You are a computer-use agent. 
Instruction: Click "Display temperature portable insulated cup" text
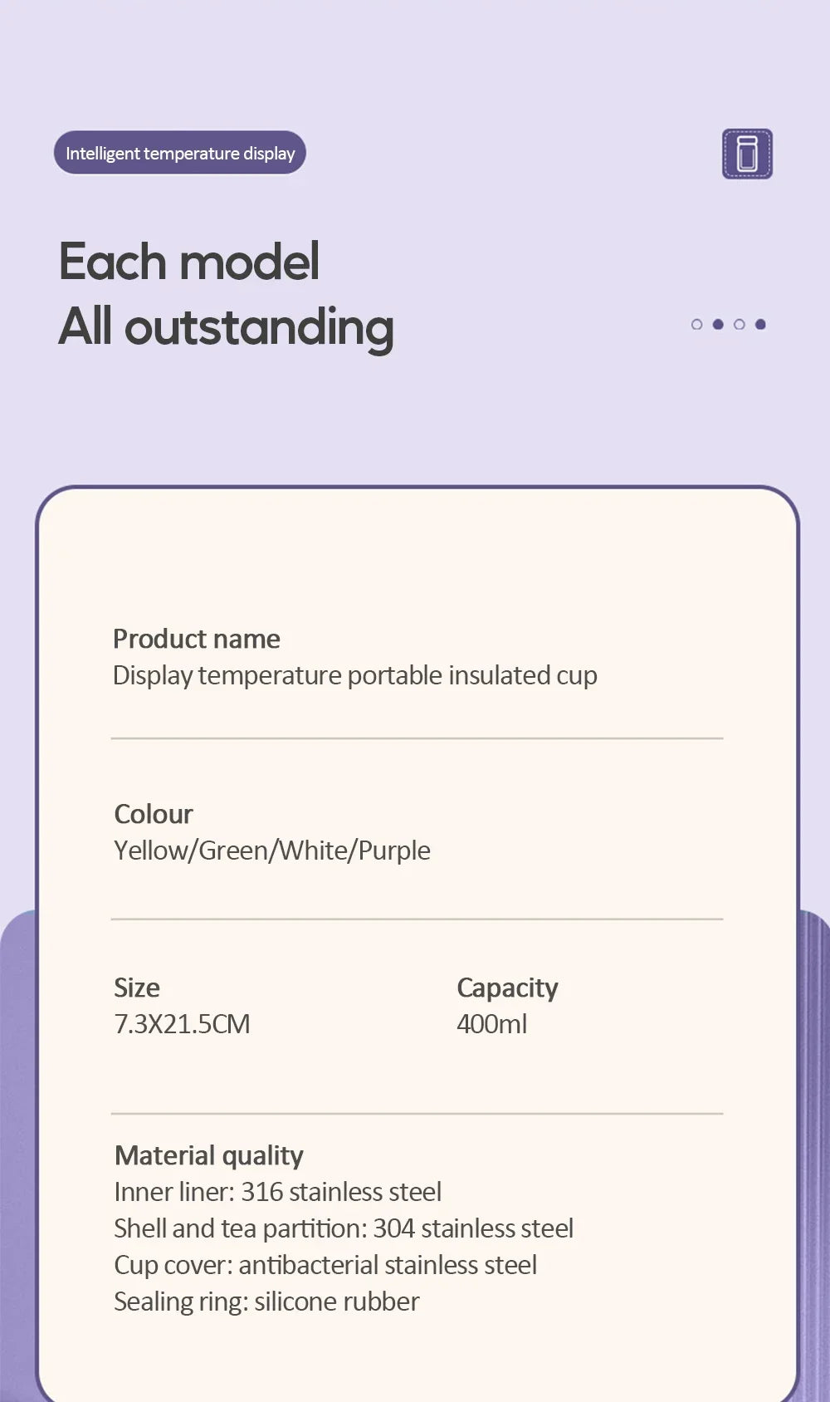pos(354,675)
